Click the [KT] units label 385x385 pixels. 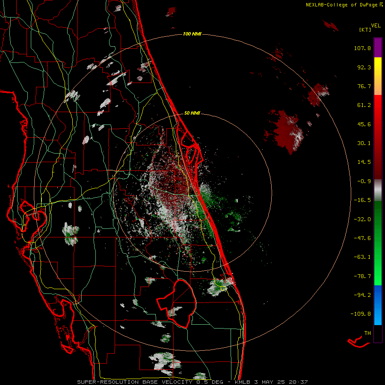(365, 30)
